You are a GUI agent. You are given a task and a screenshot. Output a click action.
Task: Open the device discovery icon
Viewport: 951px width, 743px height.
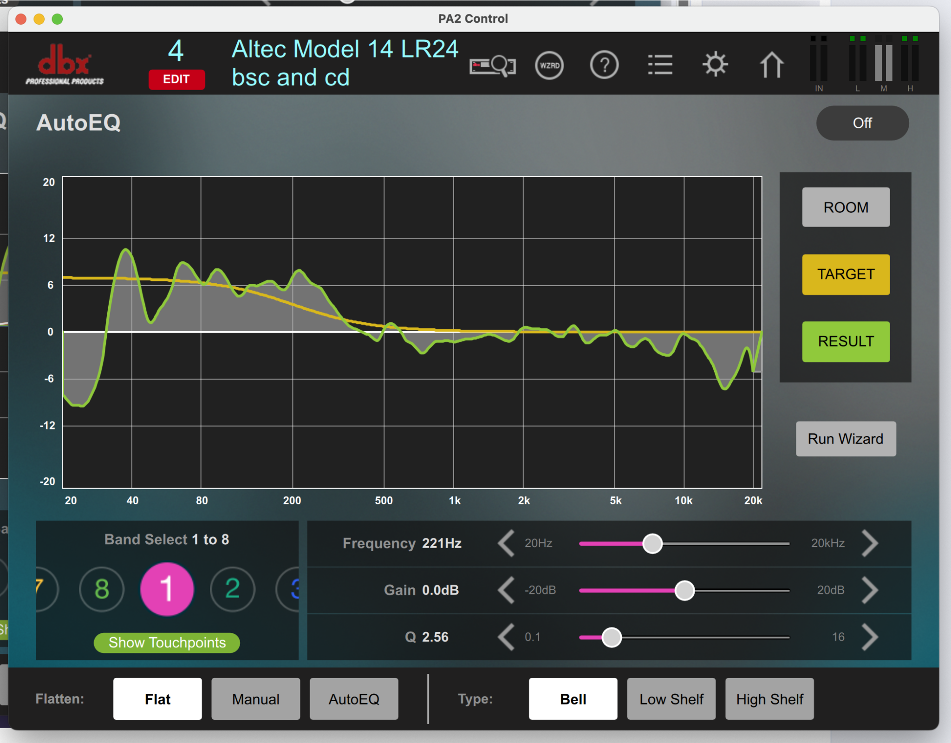click(x=492, y=65)
